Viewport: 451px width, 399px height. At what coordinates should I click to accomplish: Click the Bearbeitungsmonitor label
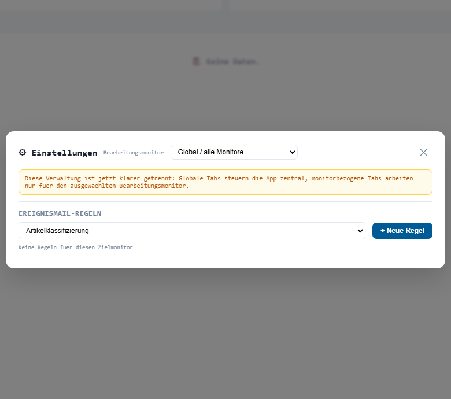pyautogui.click(x=133, y=153)
